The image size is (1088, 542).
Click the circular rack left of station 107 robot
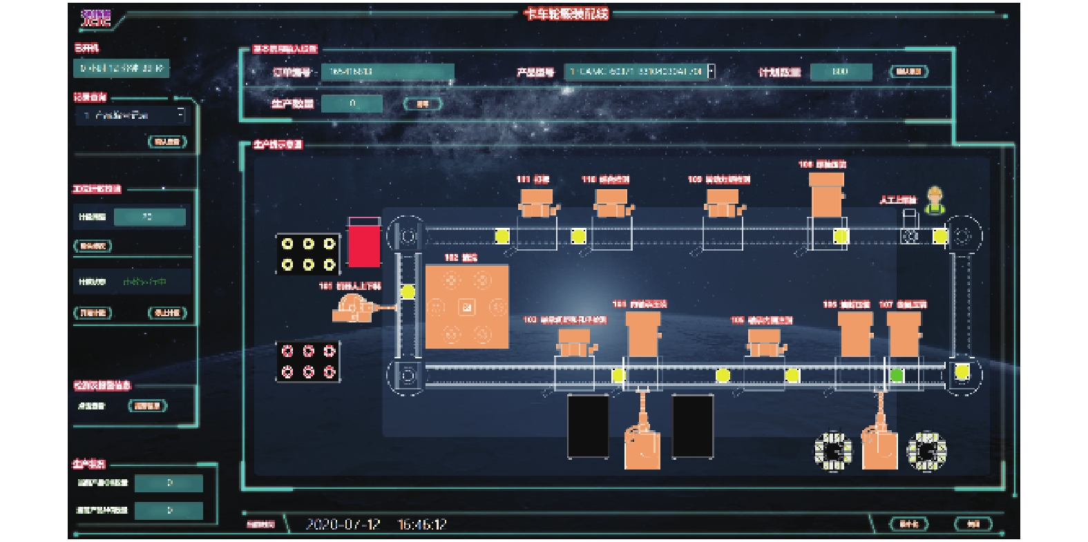click(x=833, y=450)
